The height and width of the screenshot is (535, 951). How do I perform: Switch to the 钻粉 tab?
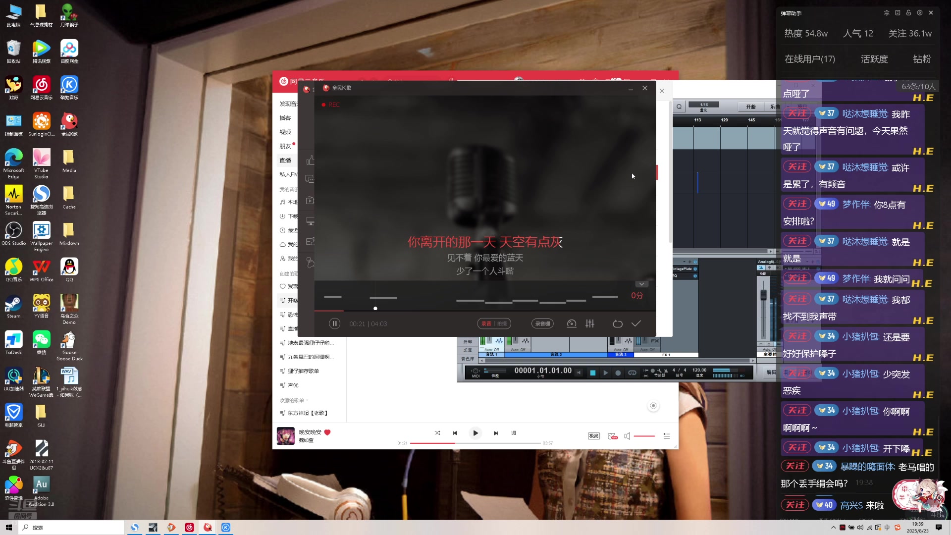click(922, 59)
